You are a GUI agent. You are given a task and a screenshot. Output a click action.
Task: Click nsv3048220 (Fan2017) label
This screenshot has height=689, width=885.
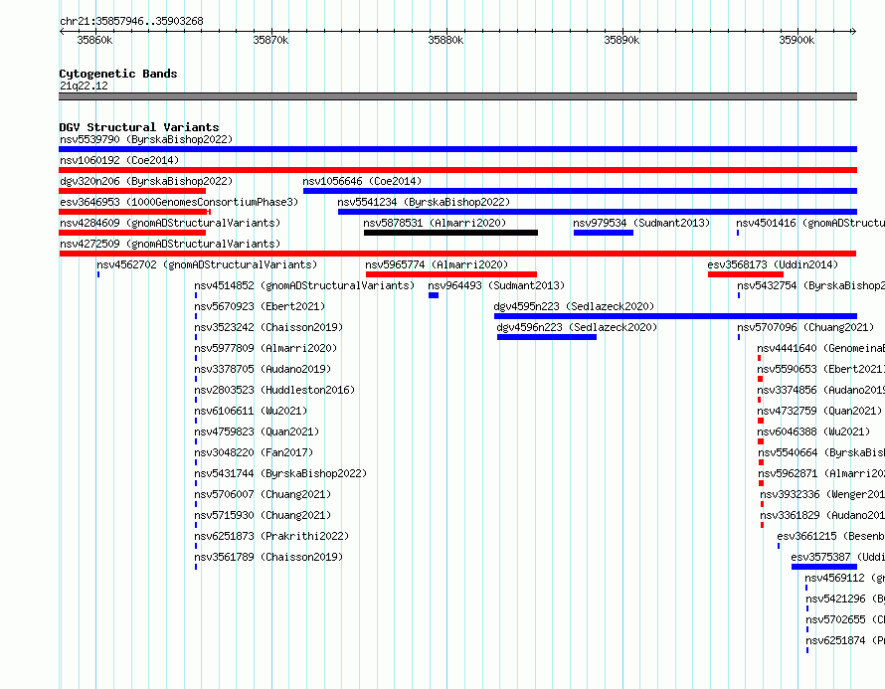(x=254, y=452)
